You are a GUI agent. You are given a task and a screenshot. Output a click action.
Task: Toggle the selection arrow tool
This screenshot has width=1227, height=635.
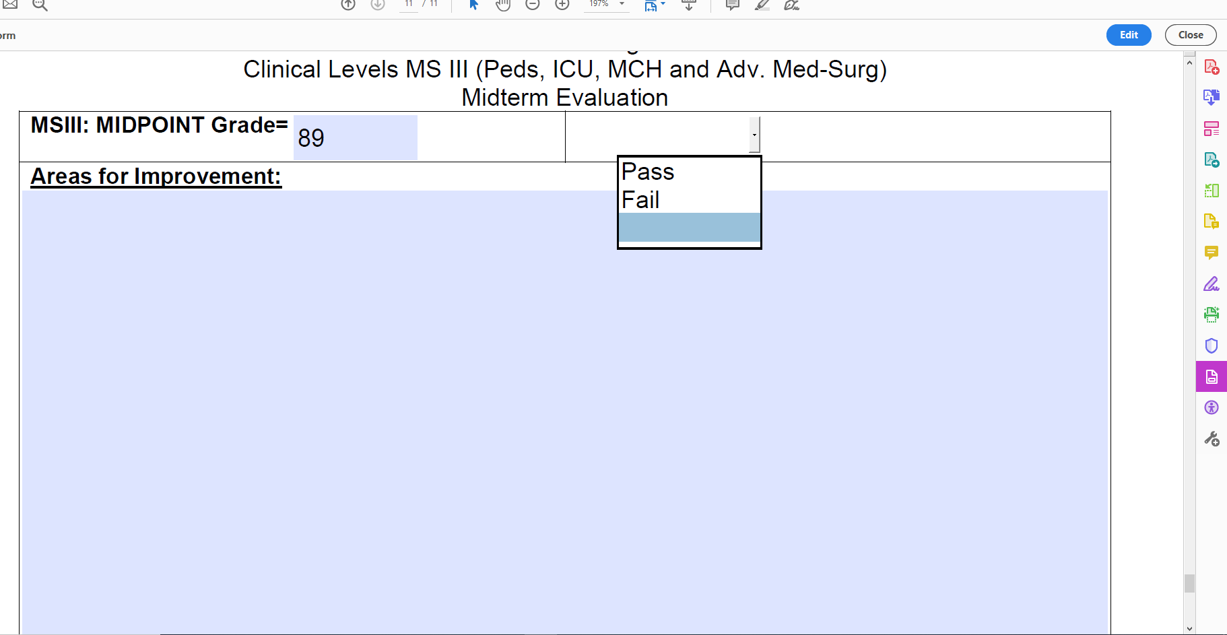click(473, 5)
